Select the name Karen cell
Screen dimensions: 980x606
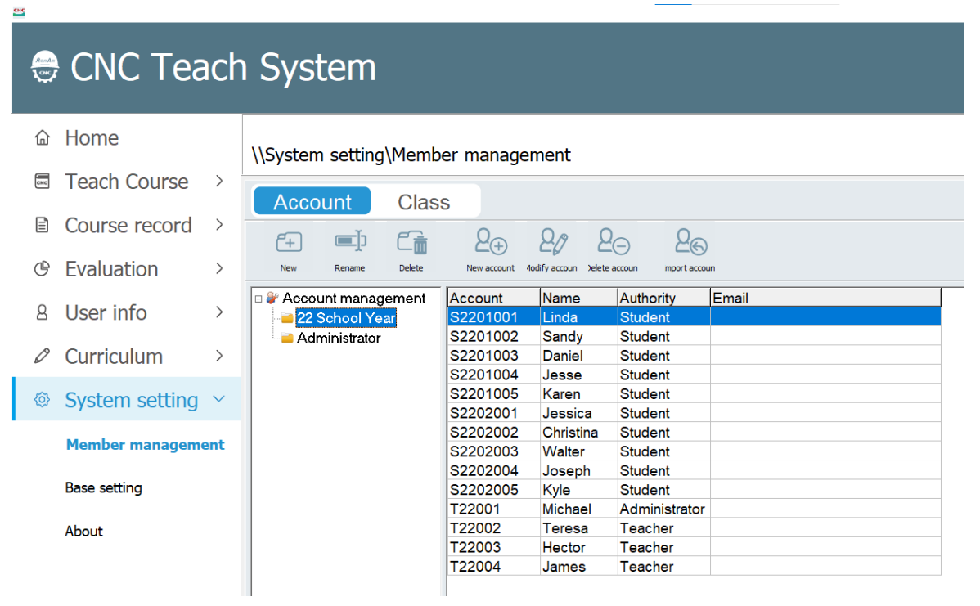pos(578,393)
